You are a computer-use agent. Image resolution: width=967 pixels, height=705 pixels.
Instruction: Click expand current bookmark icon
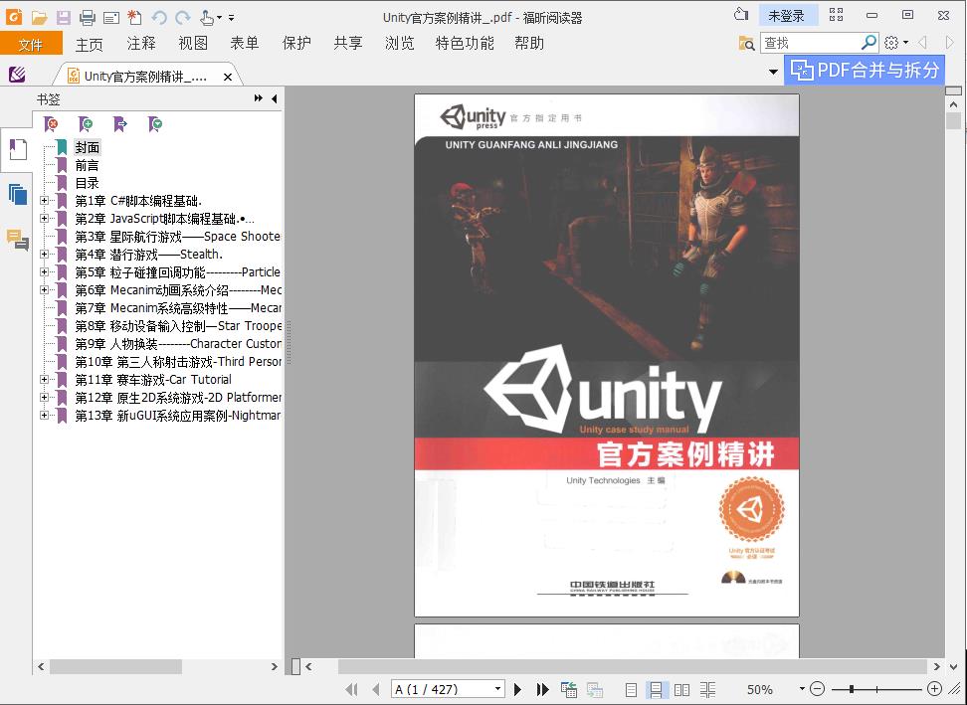120,124
